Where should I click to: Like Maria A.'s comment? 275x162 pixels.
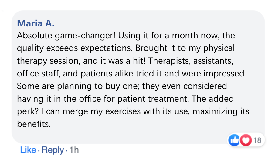tap(28, 150)
